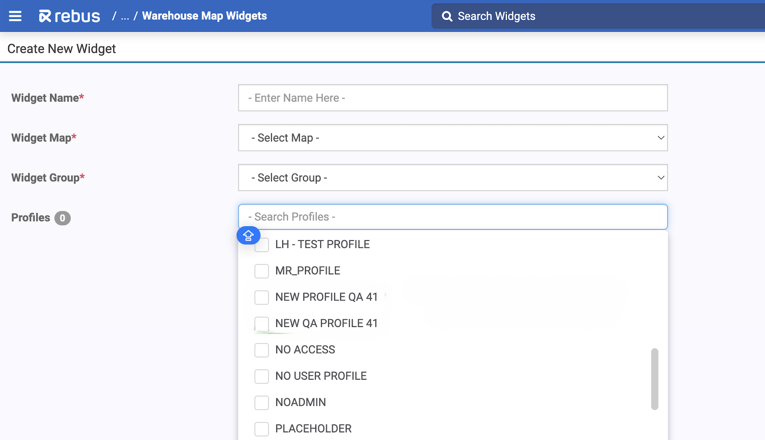Click the Warehouse Map Widgets breadcrumb

(x=204, y=16)
